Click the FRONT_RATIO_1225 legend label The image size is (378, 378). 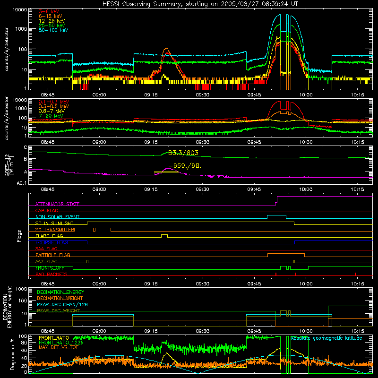61,343
